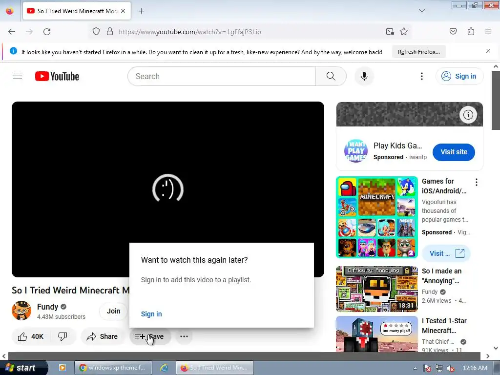Bookmark this page with the star icon

[404, 32]
